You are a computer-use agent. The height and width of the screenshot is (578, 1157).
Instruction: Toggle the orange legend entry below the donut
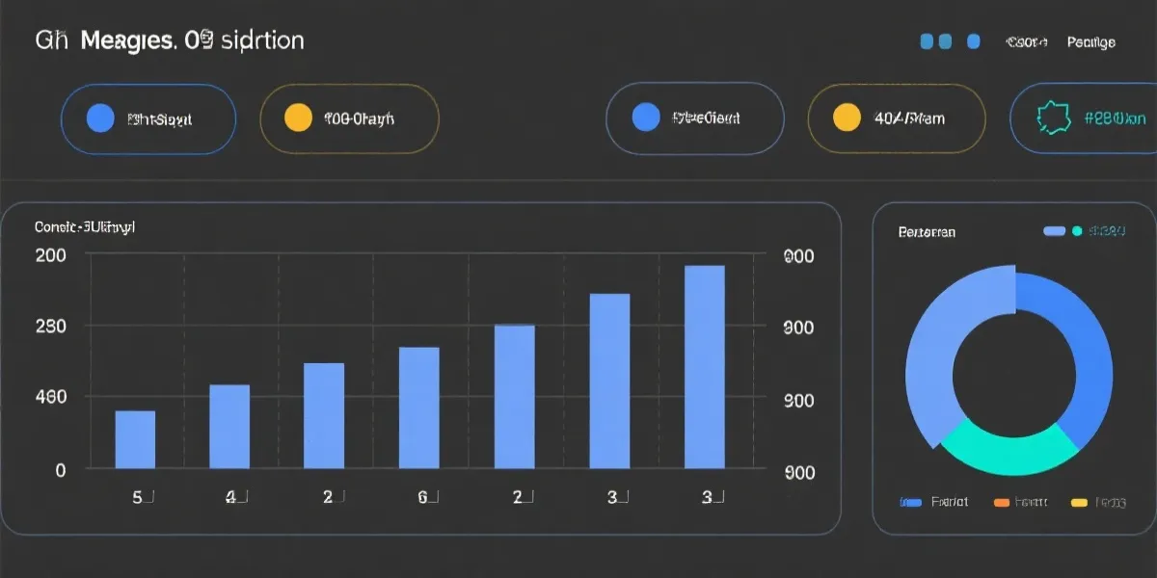(1000, 502)
